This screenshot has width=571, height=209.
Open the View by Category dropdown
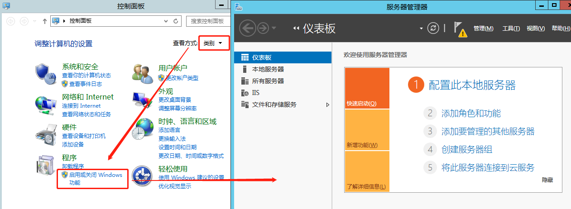pos(214,43)
